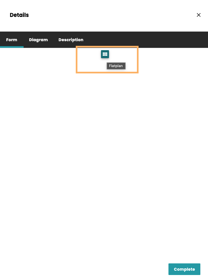The image size is (208, 279).
Task: Click the Details heading text
Action: tap(19, 15)
